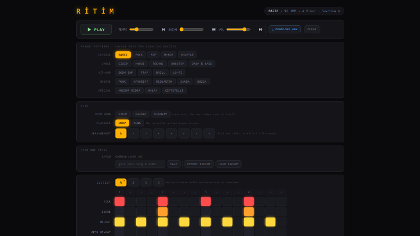Load the Boom Bap preset
The image size is (420, 236).
[126, 72]
